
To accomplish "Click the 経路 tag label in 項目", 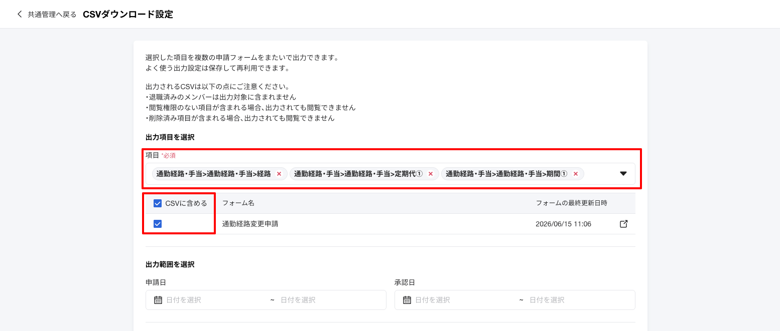I will point(213,174).
